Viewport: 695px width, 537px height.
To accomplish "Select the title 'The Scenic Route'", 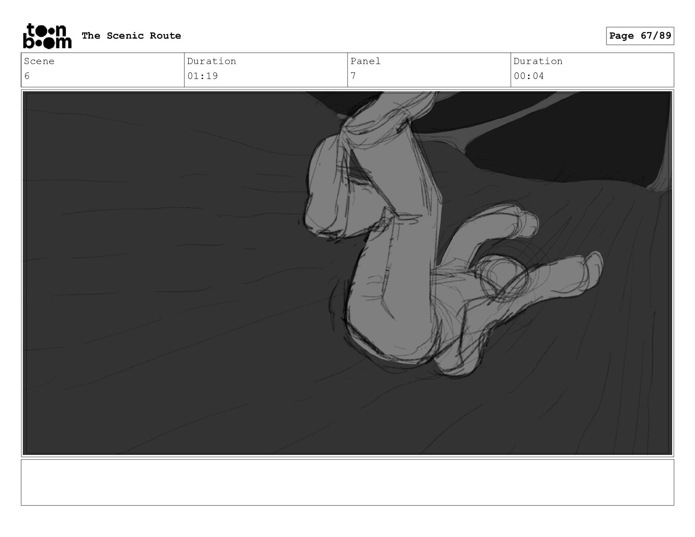I will 131,36.
